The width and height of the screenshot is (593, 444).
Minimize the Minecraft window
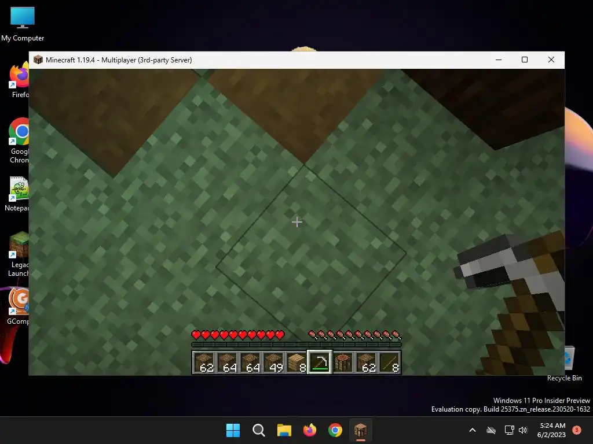(x=499, y=60)
